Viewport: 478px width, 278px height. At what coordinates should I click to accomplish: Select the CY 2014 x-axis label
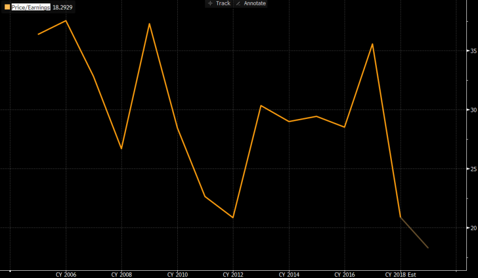(x=288, y=275)
